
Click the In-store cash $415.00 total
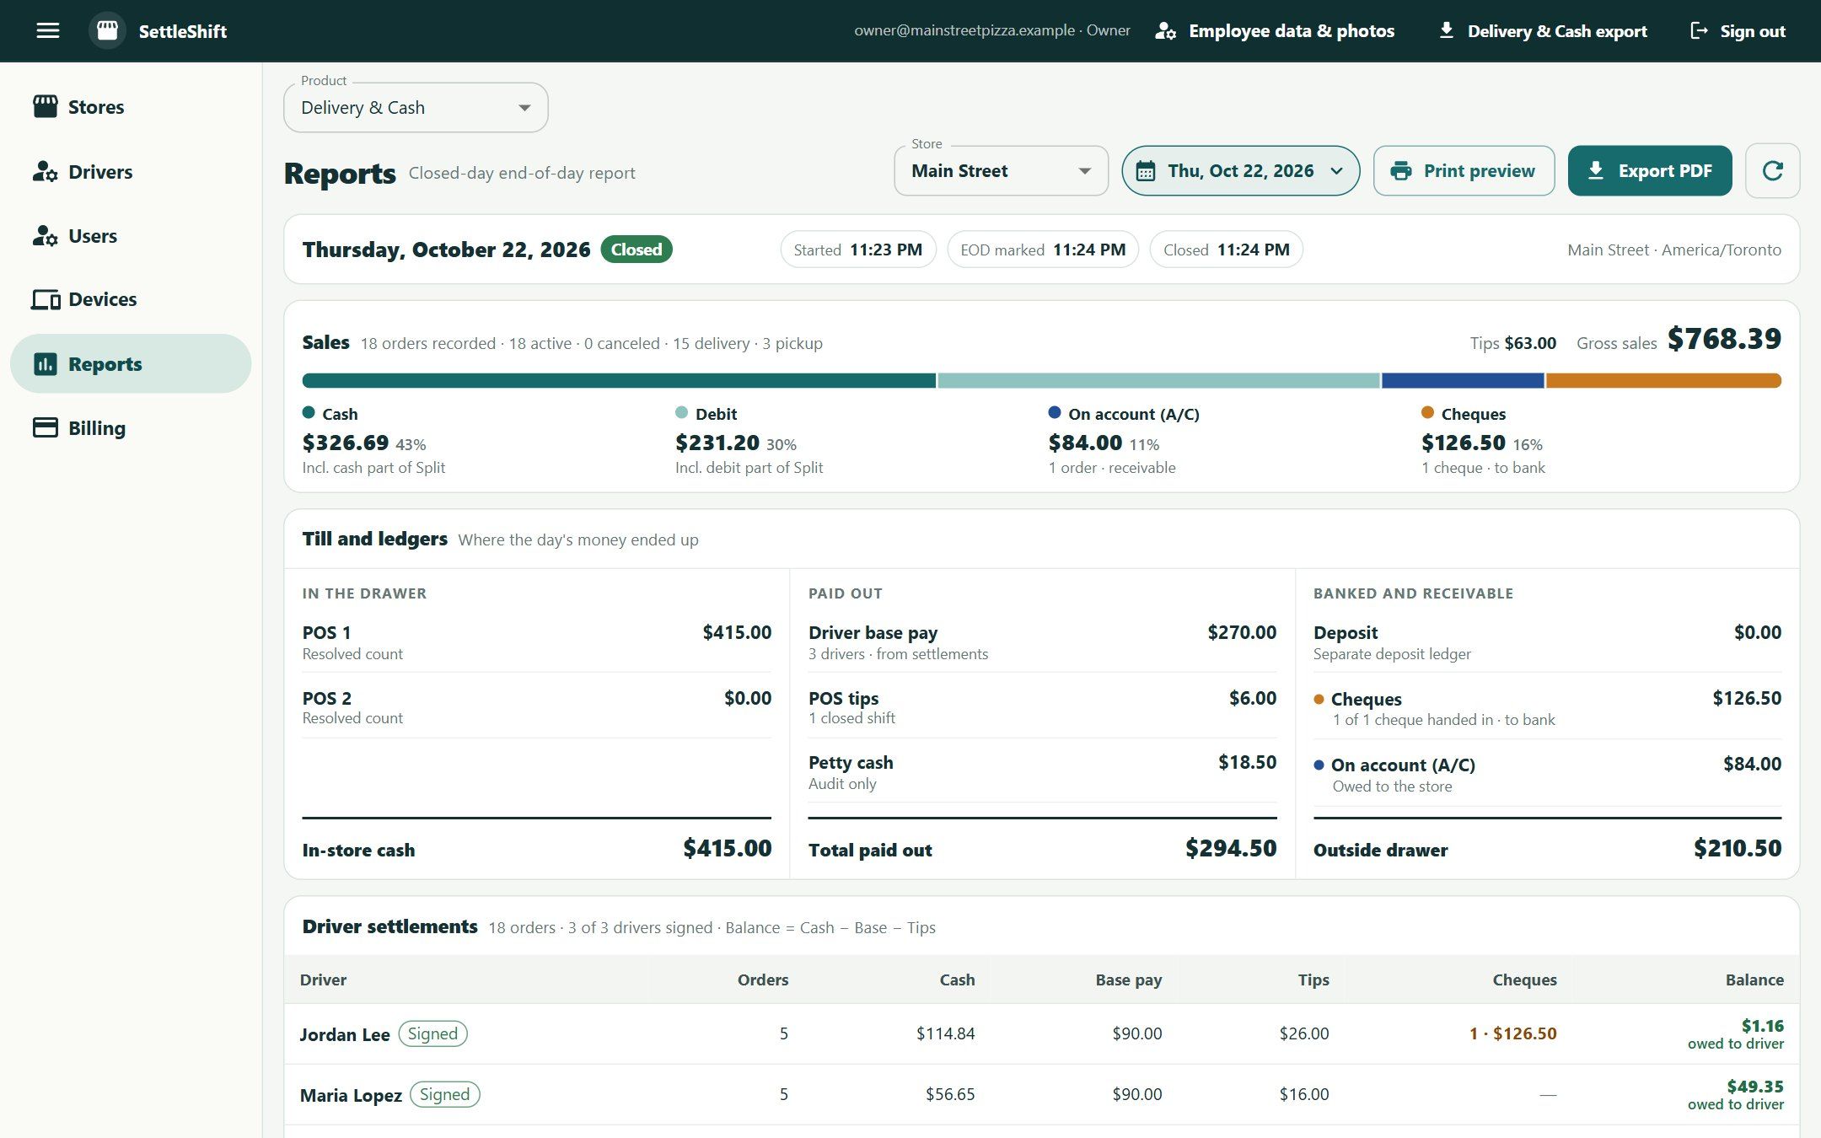(727, 848)
